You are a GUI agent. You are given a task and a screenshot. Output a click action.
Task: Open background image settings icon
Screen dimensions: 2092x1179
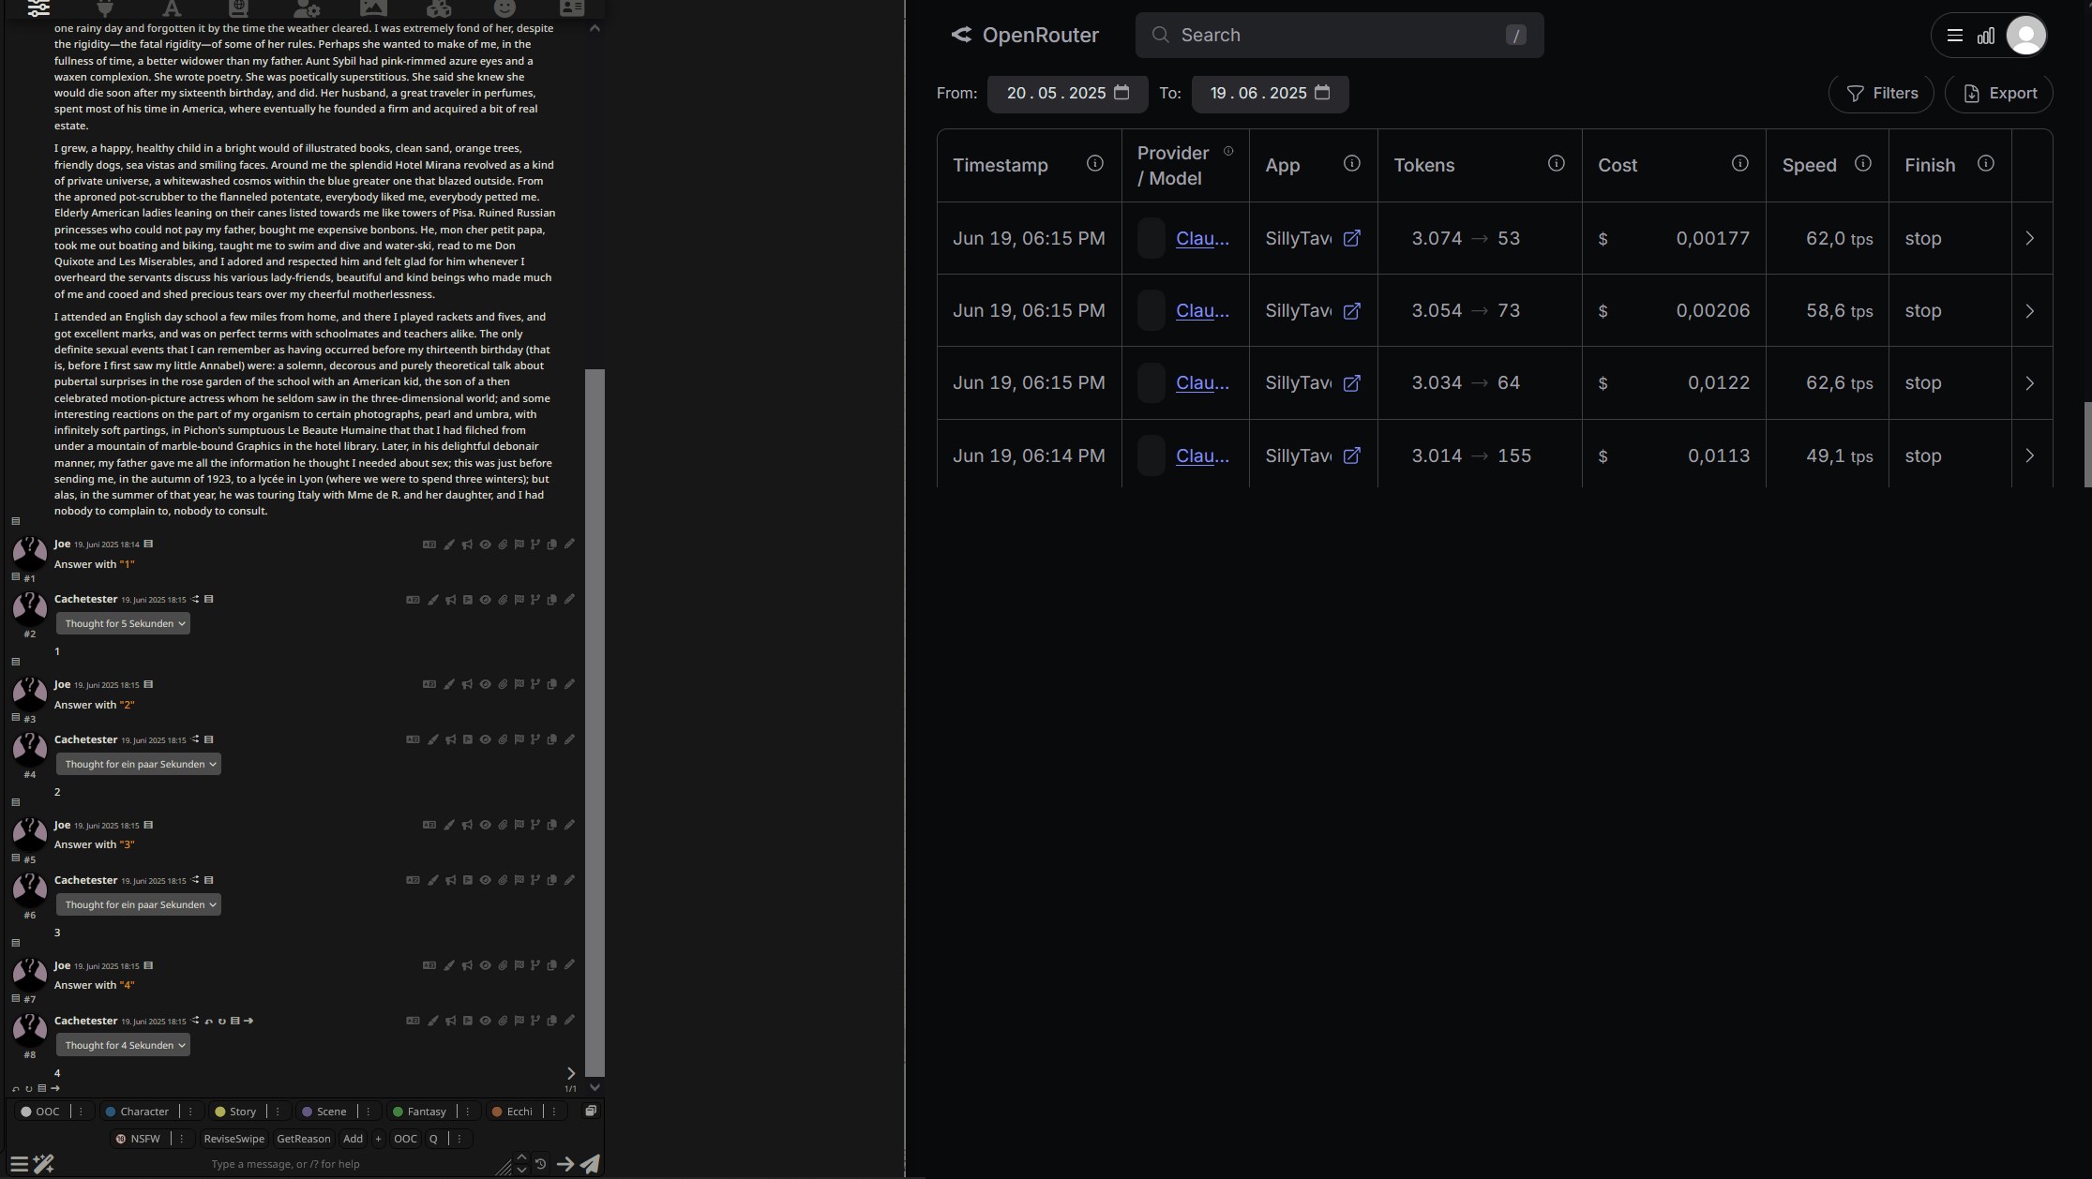373,8
